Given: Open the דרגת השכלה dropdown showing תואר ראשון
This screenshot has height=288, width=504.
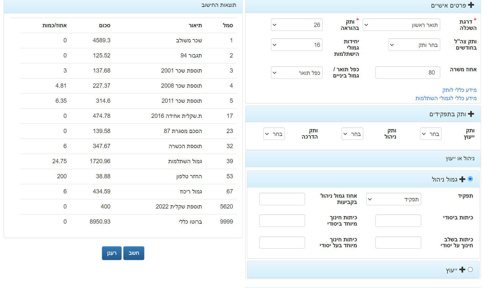Looking at the screenshot, I should click(401, 25).
